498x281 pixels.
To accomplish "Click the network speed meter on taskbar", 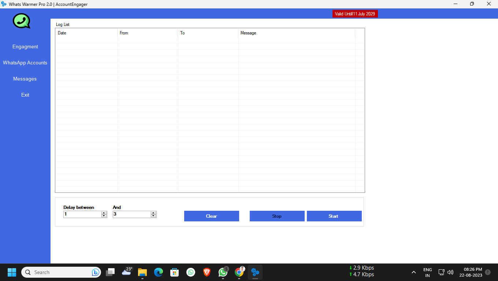I will point(361,271).
